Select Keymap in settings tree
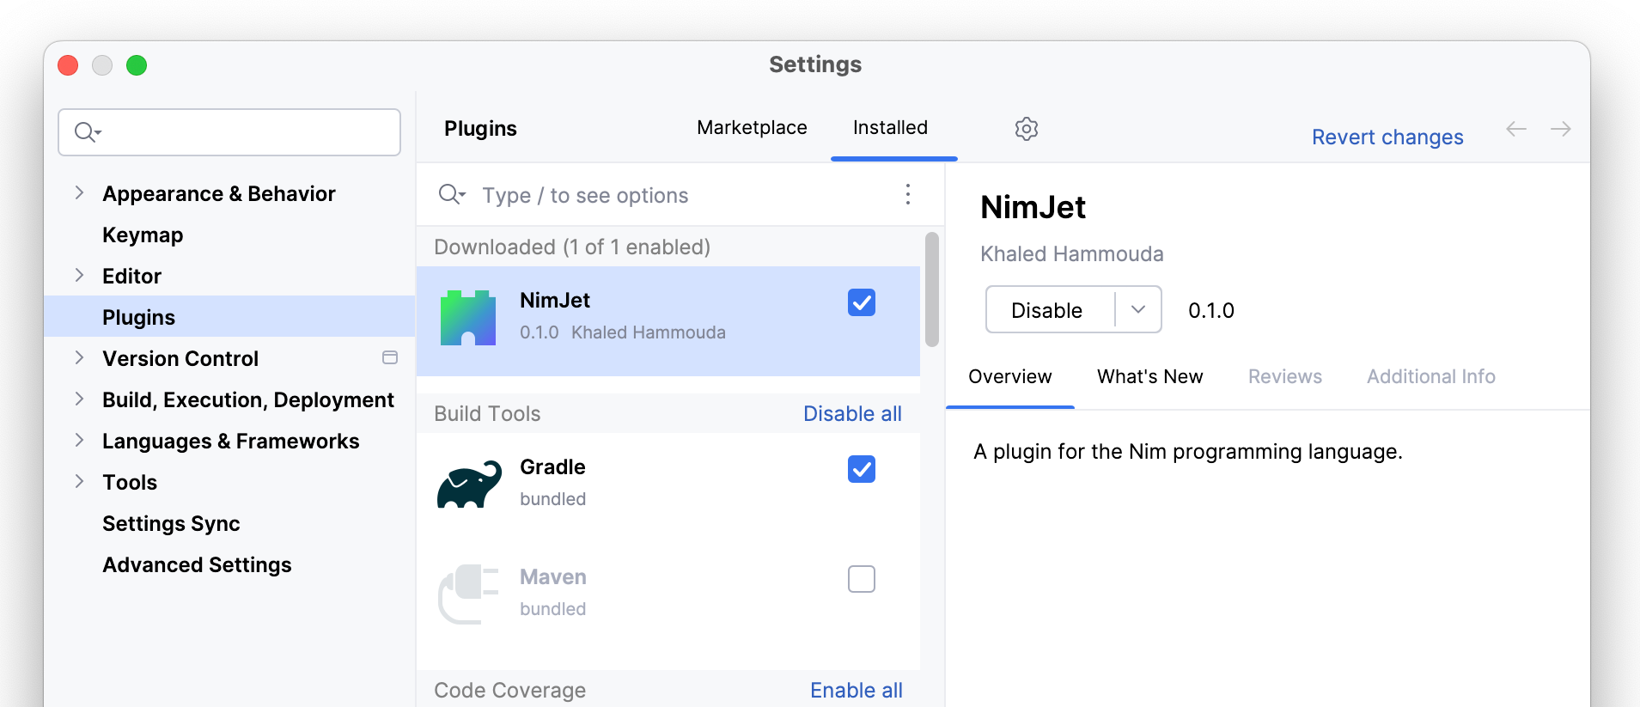Screen dimensions: 1640x707 (x=143, y=235)
